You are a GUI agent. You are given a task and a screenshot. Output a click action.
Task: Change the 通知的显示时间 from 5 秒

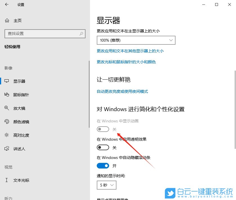[106, 185]
